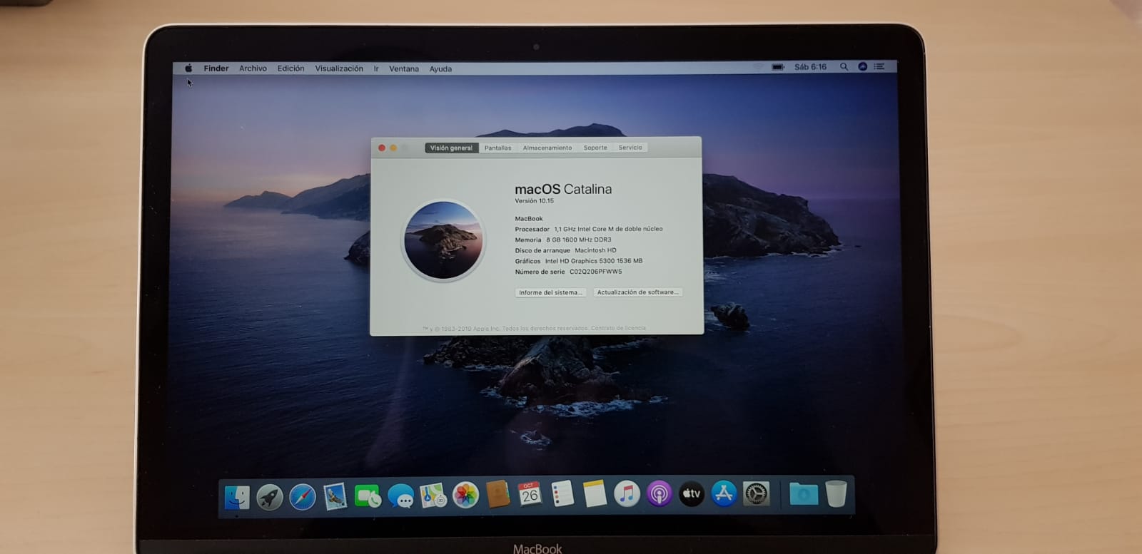Open System Preferences gear icon
Image resolution: width=1142 pixels, height=554 pixels.
coord(757,493)
